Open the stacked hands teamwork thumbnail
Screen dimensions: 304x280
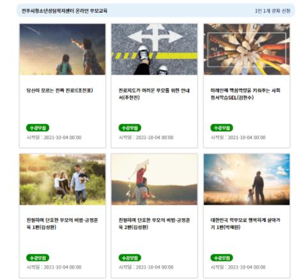click(247, 49)
